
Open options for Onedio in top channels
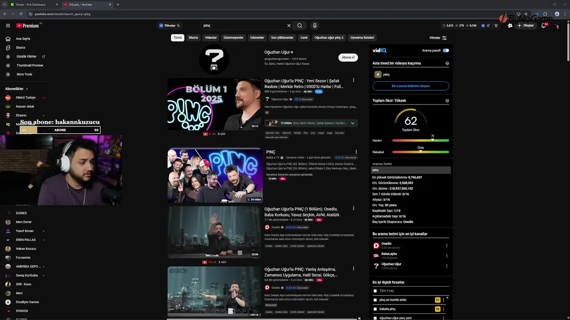click(447, 245)
